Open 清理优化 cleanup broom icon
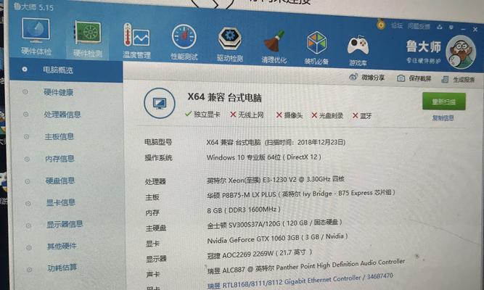484x290 pixels. (274, 46)
